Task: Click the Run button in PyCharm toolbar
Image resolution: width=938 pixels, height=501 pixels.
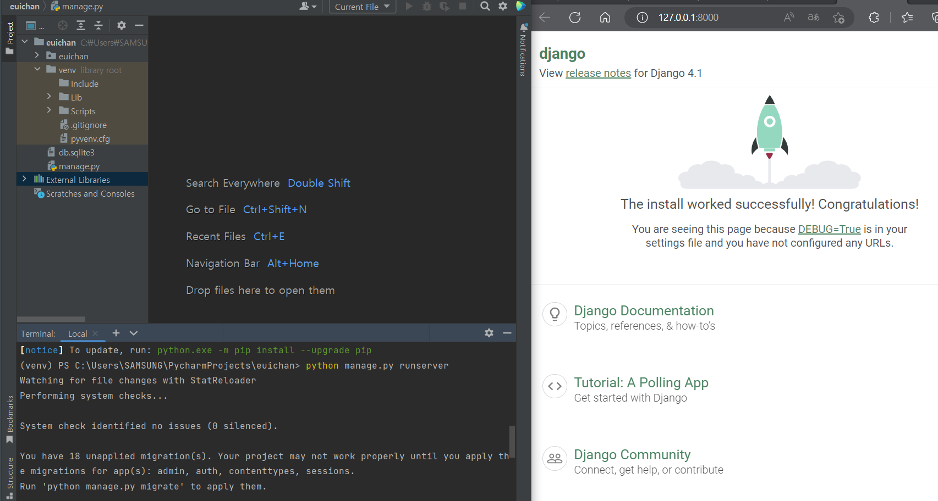Action: tap(409, 6)
